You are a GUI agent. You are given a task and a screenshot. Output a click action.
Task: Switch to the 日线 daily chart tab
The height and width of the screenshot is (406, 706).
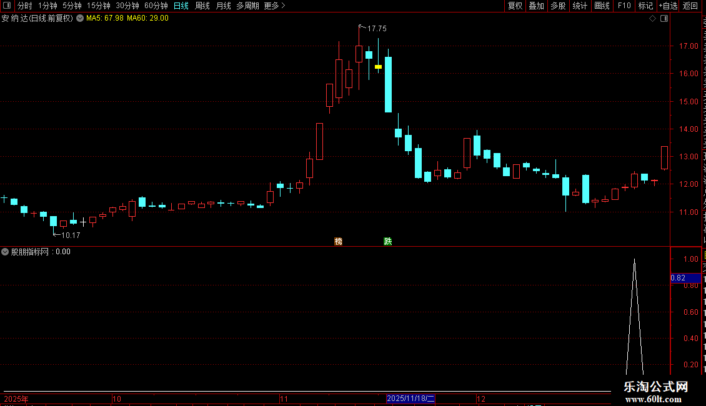coord(181,6)
